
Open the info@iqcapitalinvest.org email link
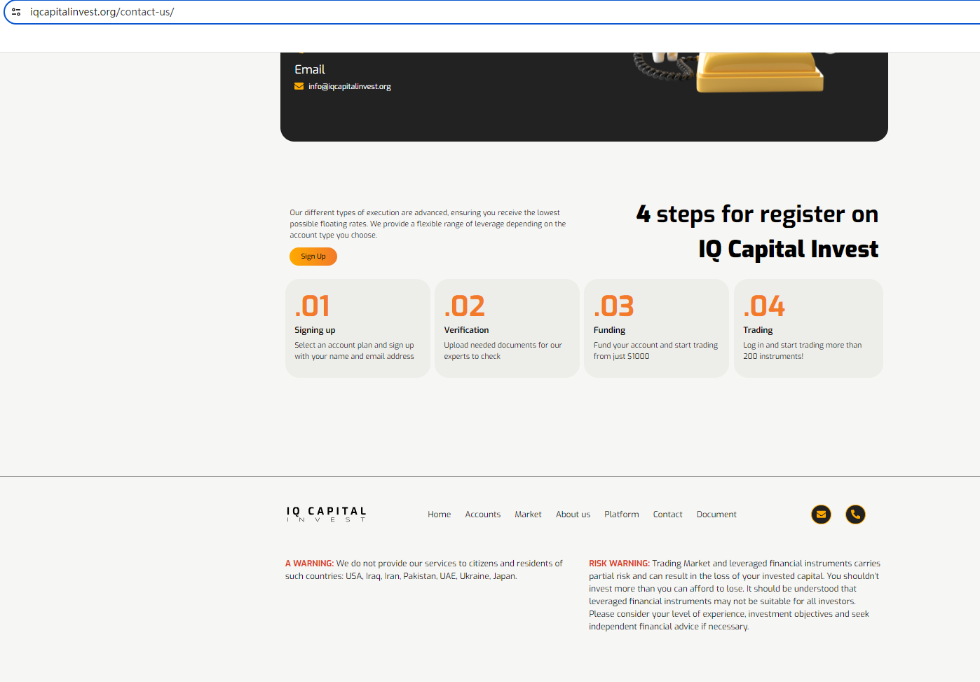pyautogui.click(x=349, y=86)
